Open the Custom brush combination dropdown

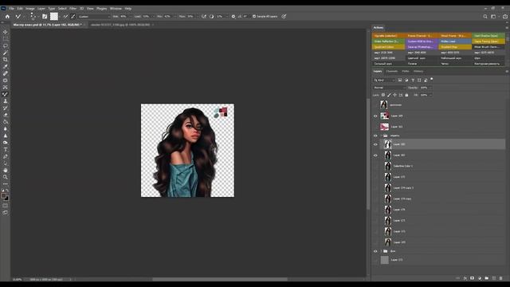point(94,16)
